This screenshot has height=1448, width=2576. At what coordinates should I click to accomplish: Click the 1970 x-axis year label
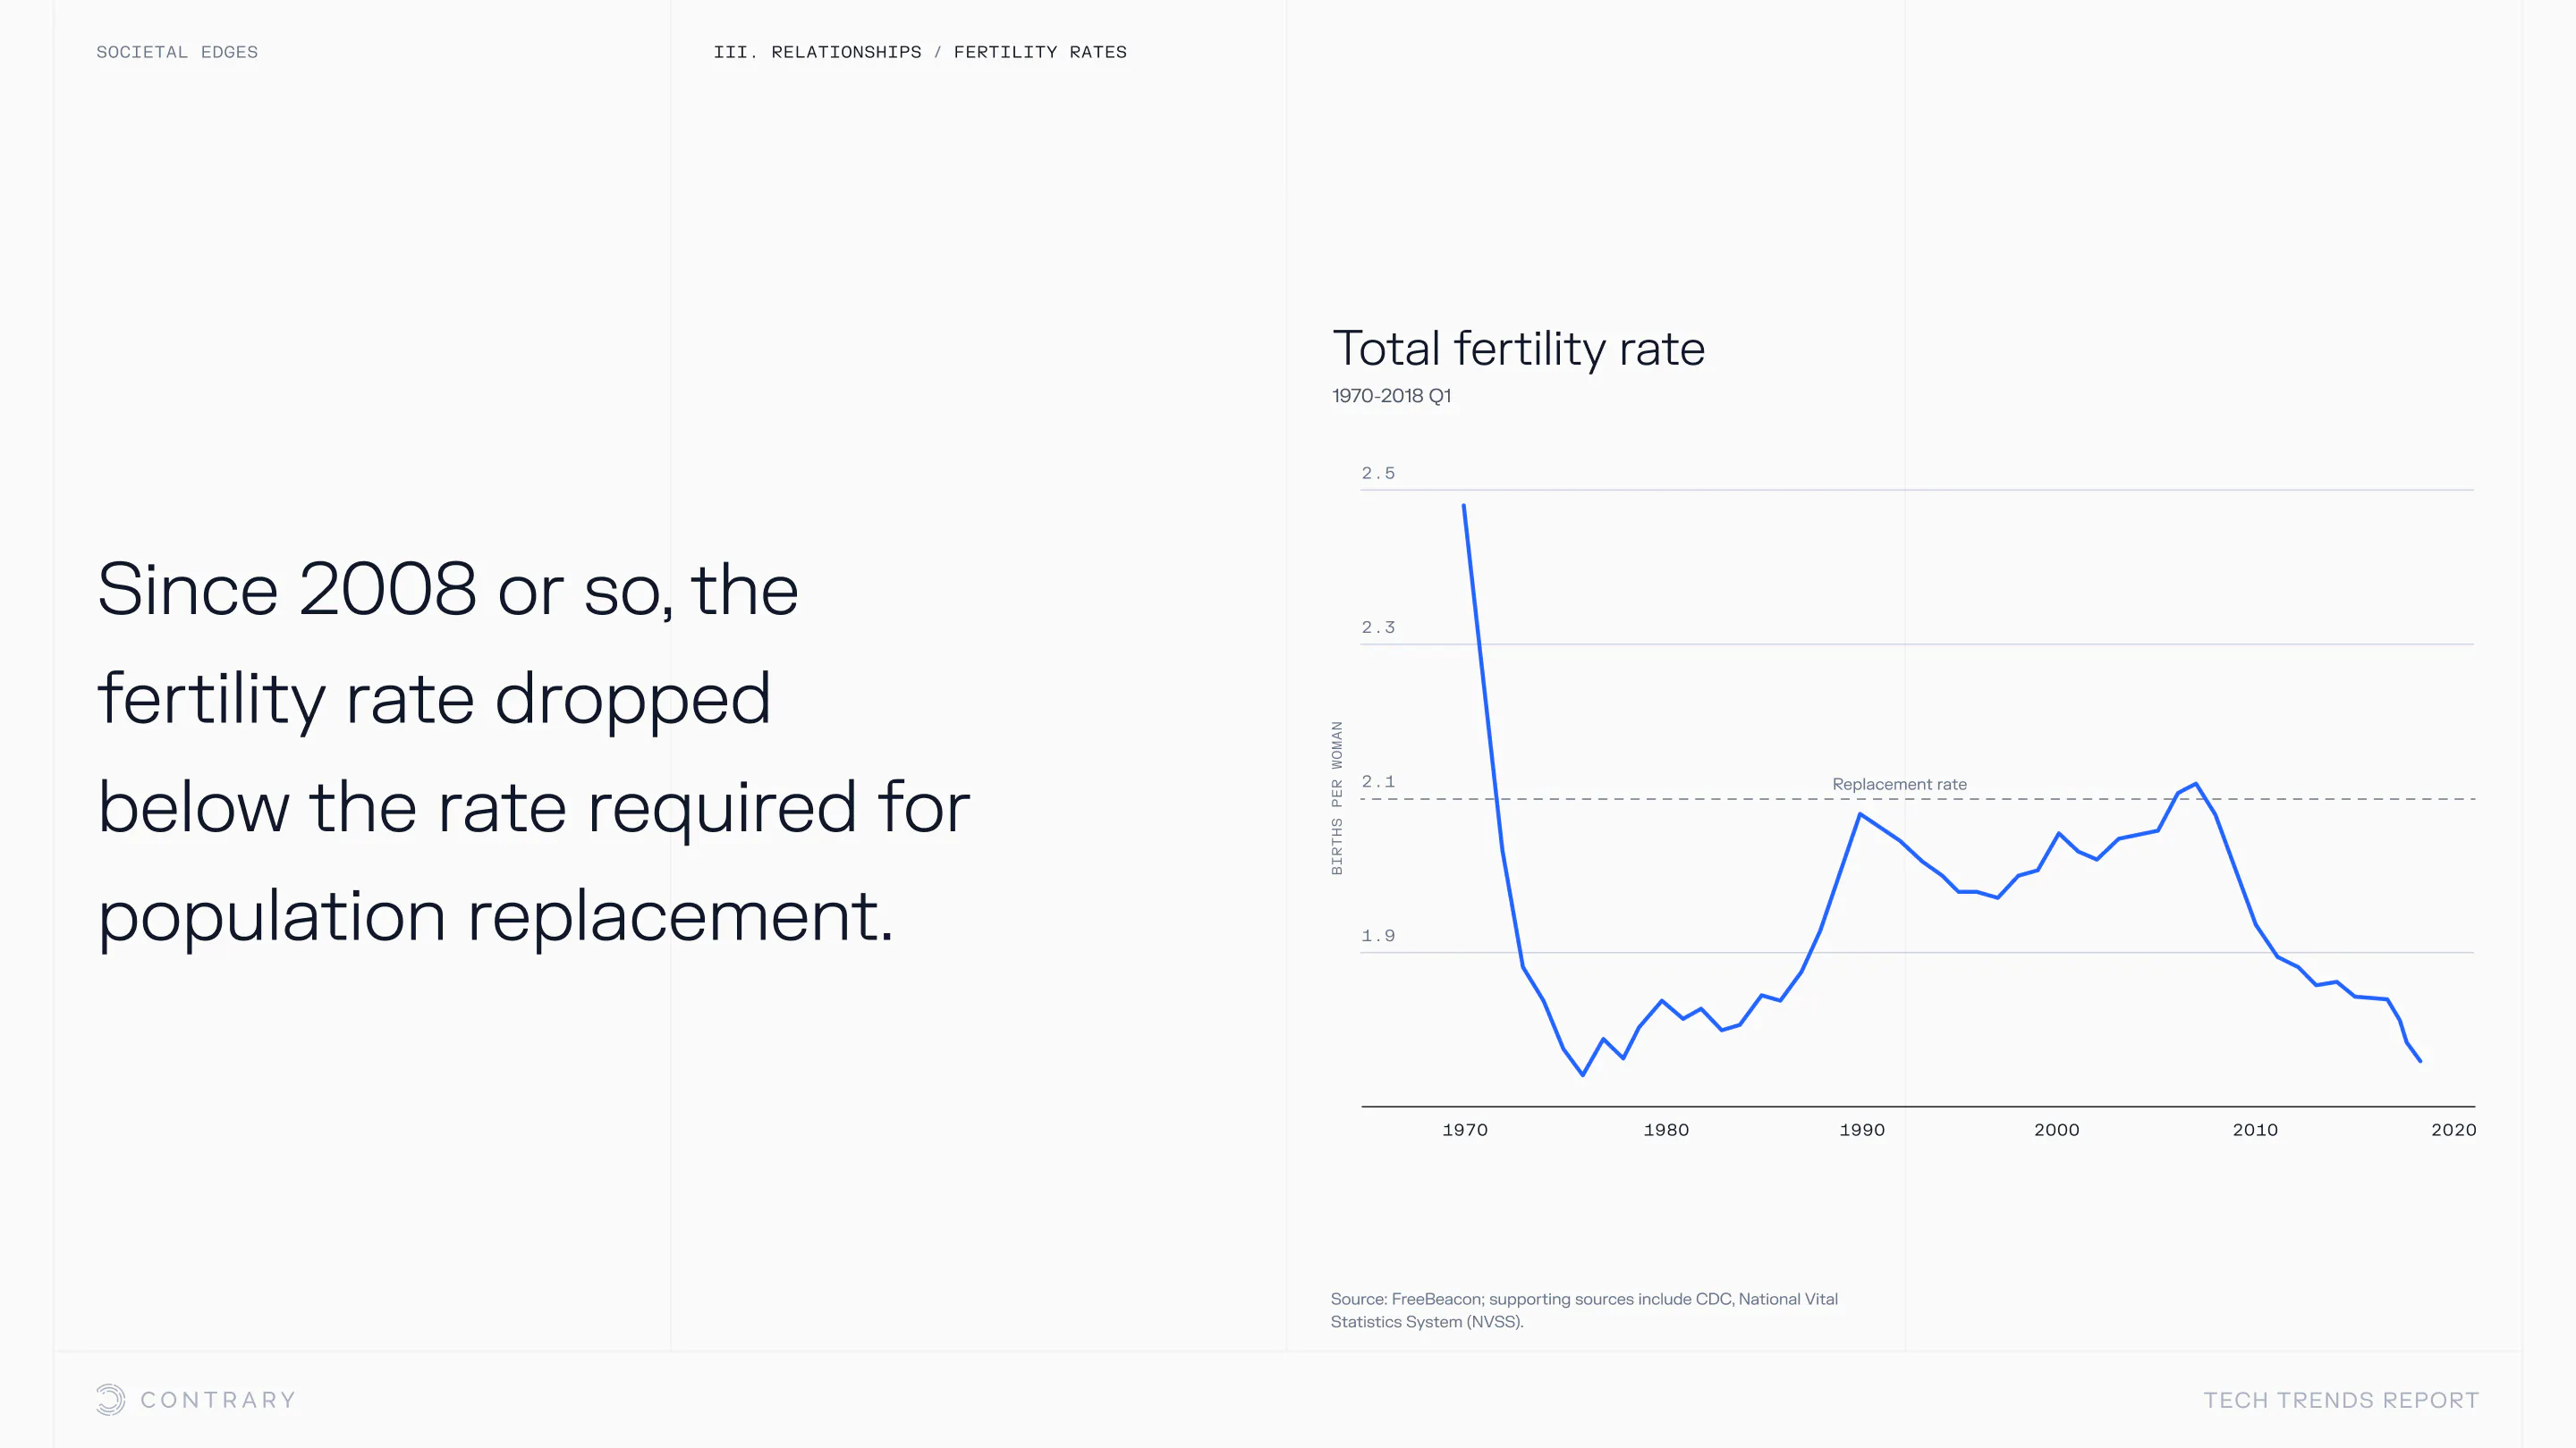[x=1465, y=1130]
